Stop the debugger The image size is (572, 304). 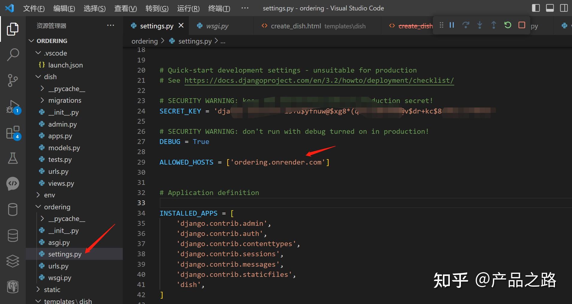522,25
